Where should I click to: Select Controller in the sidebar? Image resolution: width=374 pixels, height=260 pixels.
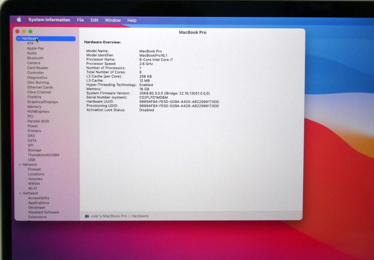(36, 73)
